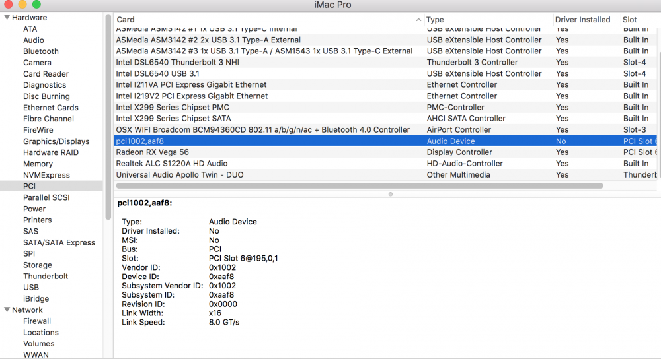Select SAS in the sidebar
This screenshot has width=661, height=359.
(31, 231)
